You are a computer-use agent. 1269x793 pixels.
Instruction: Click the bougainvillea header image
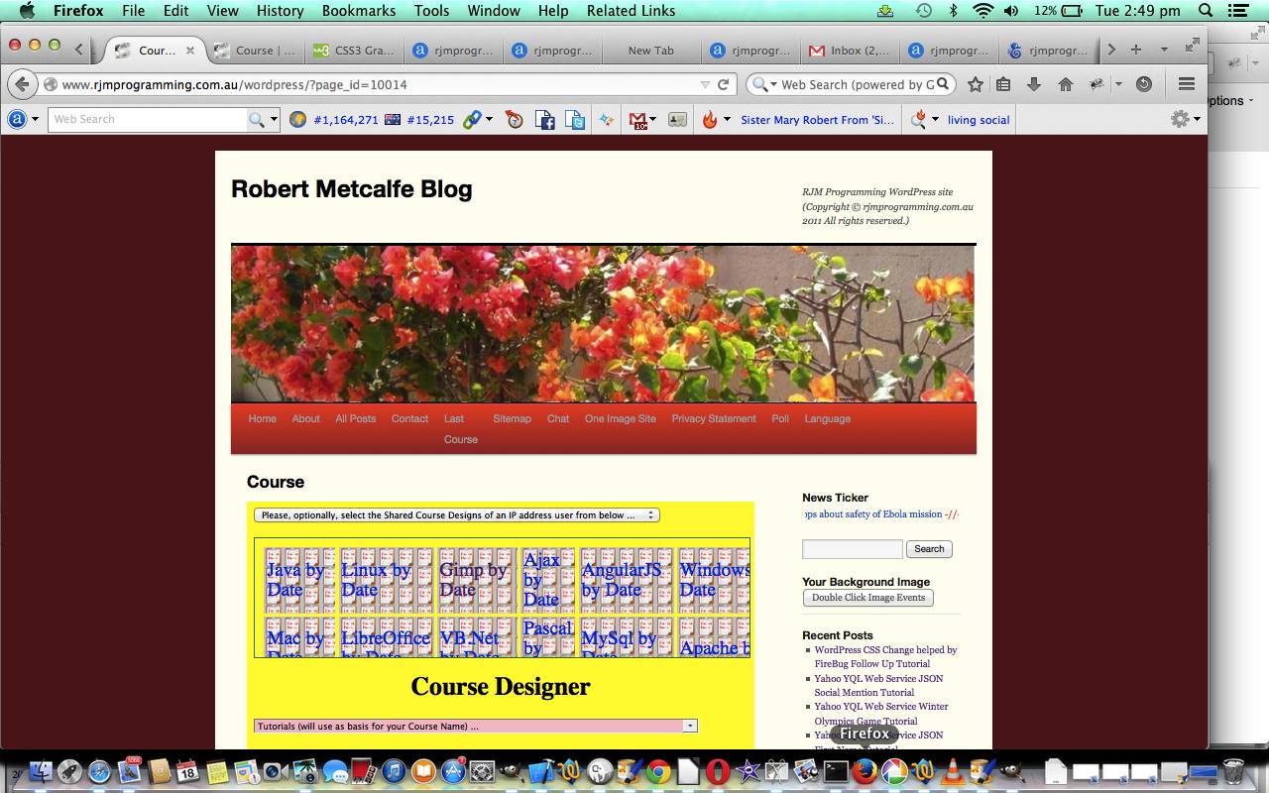pyautogui.click(x=603, y=323)
